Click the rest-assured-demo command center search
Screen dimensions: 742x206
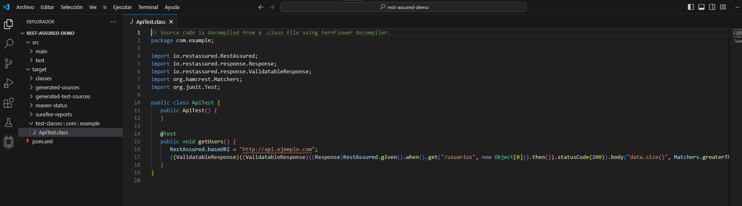(x=403, y=7)
